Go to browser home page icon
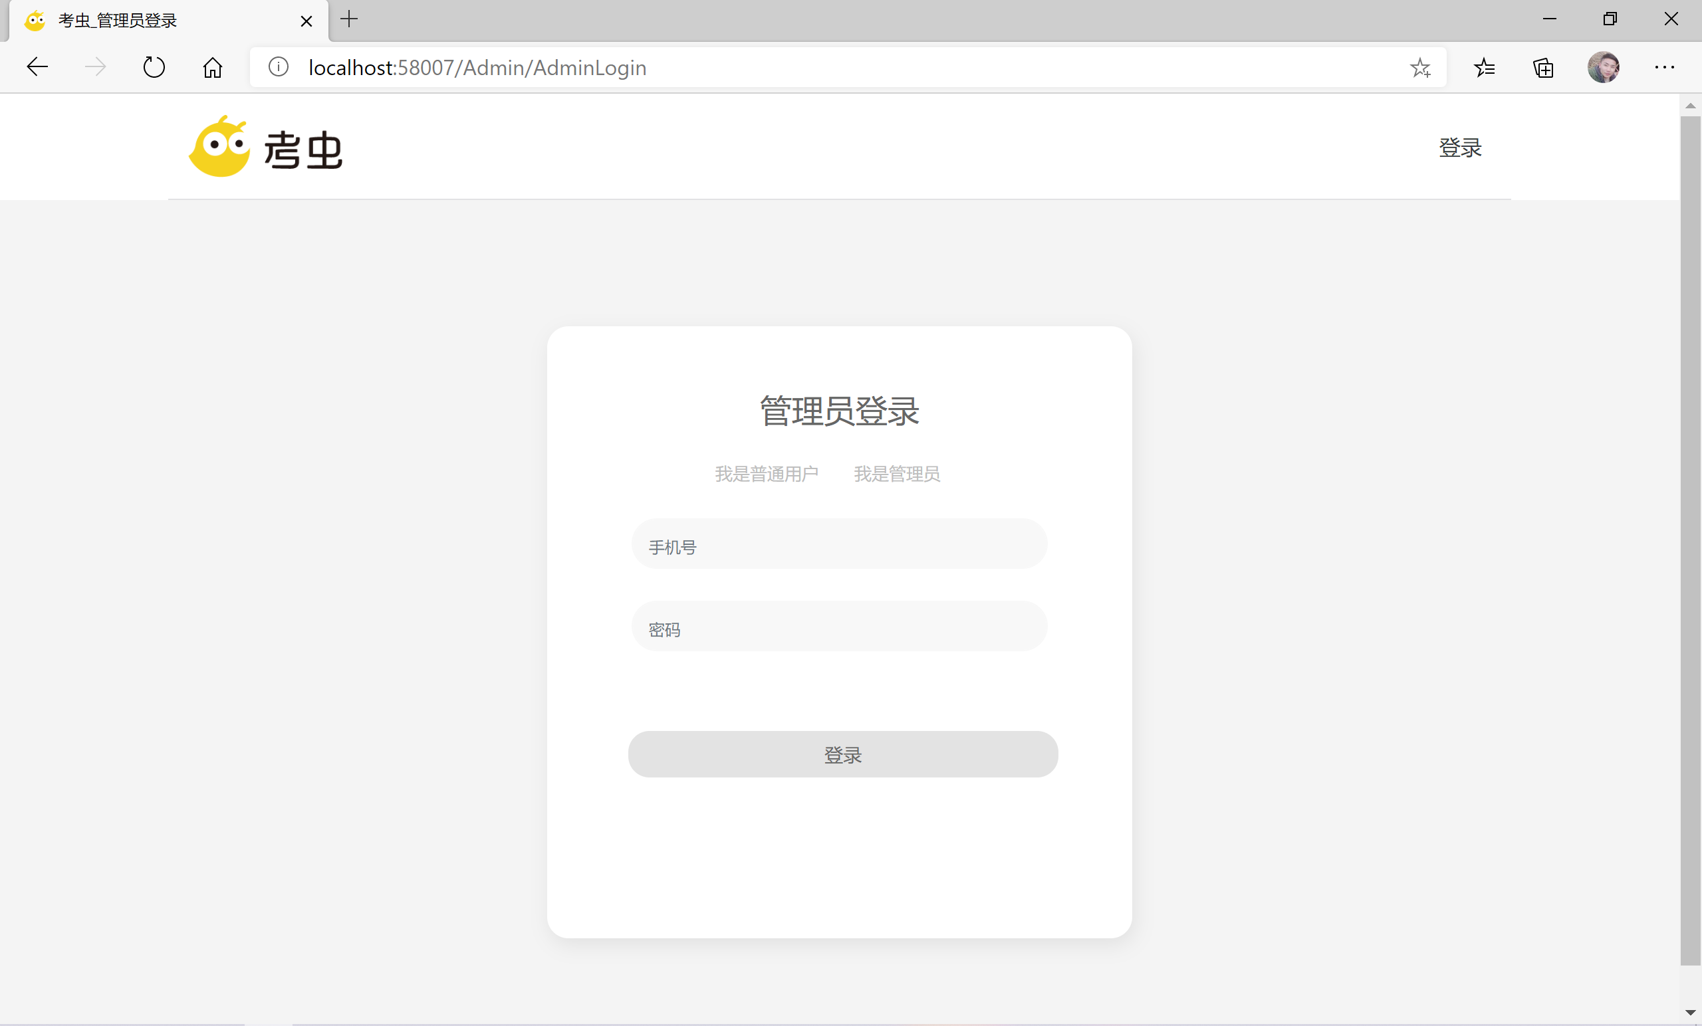1702x1026 pixels. click(x=212, y=67)
